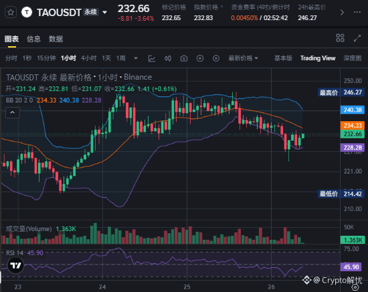Screen dimensions: 368x292
Task: Select 1秒 timeframe
Action: (27, 58)
